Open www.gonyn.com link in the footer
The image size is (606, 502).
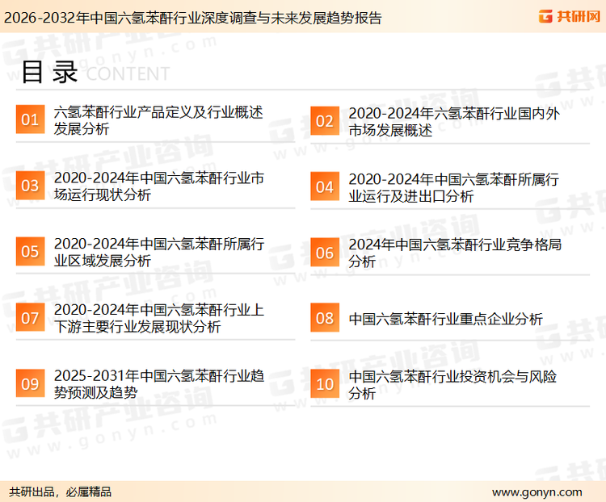pyautogui.click(x=537, y=492)
